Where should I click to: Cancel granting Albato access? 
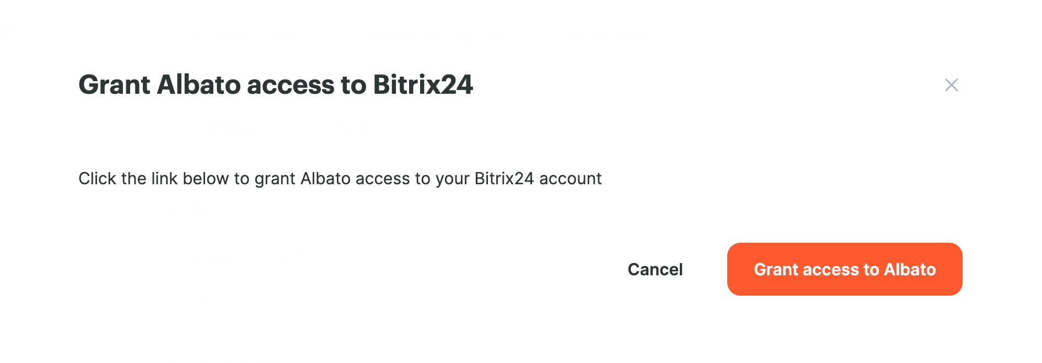[655, 269]
